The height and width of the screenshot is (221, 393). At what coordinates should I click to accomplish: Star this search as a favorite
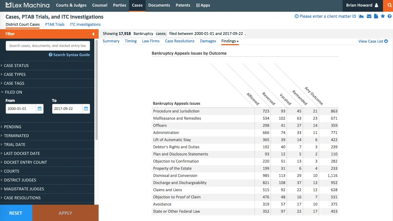pyautogui.click(x=383, y=16)
